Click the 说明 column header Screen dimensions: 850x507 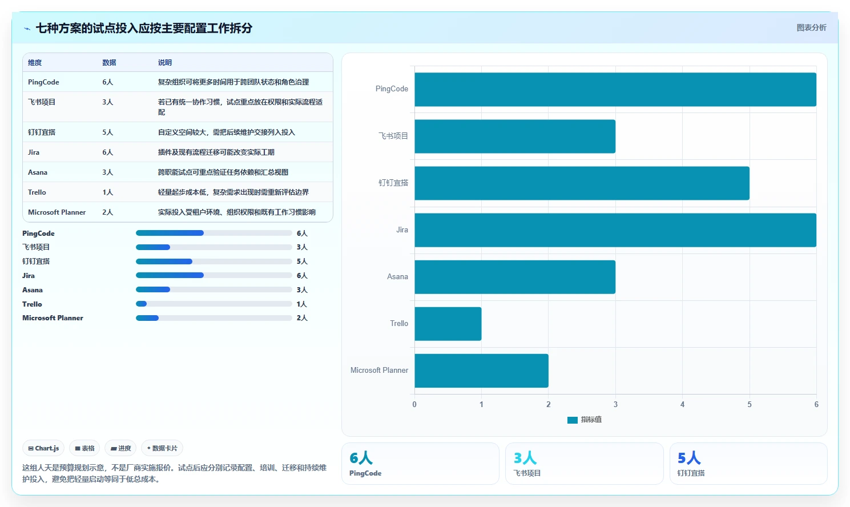point(165,63)
